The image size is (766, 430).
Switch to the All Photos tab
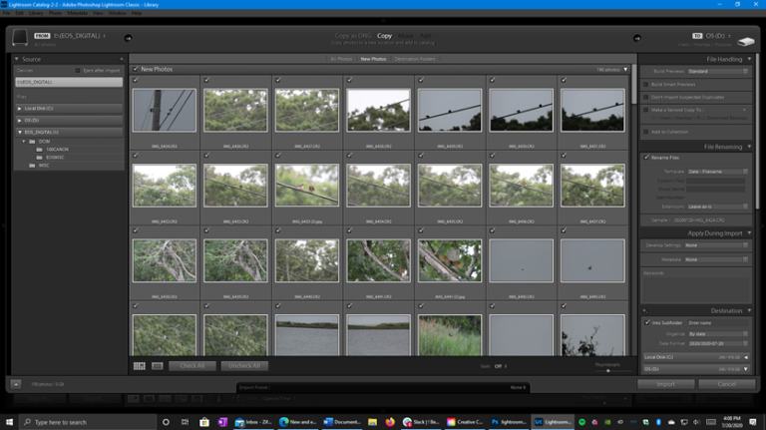pos(341,59)
